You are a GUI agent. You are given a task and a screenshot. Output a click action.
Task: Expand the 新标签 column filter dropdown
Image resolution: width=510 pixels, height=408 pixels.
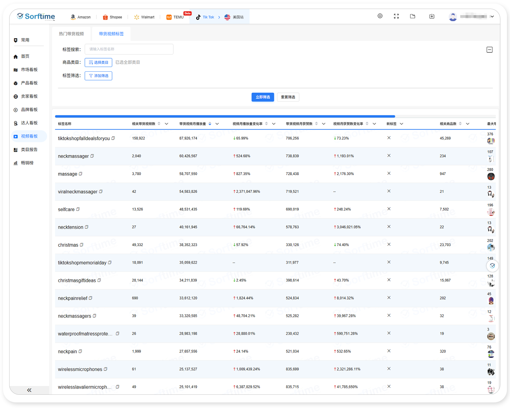pyautogui.click(x=402, y=124)
